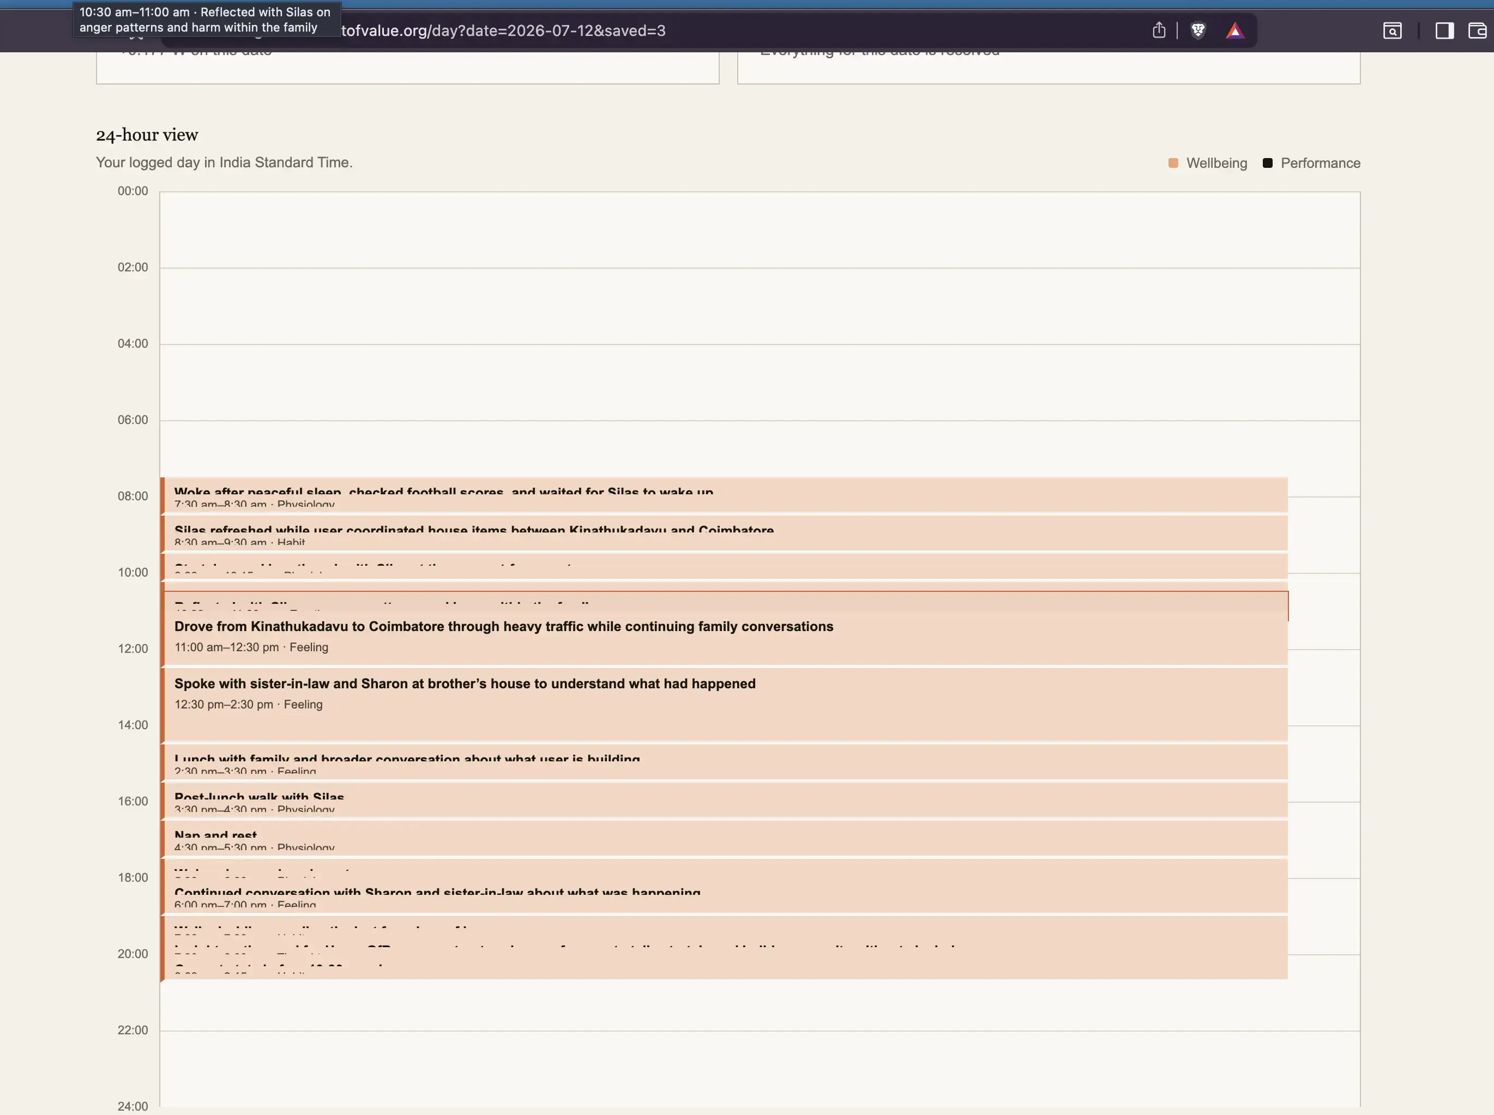Click the 'Performance' legend label
This screenshot has width=1494, height=1115.
click(1321, 162)
